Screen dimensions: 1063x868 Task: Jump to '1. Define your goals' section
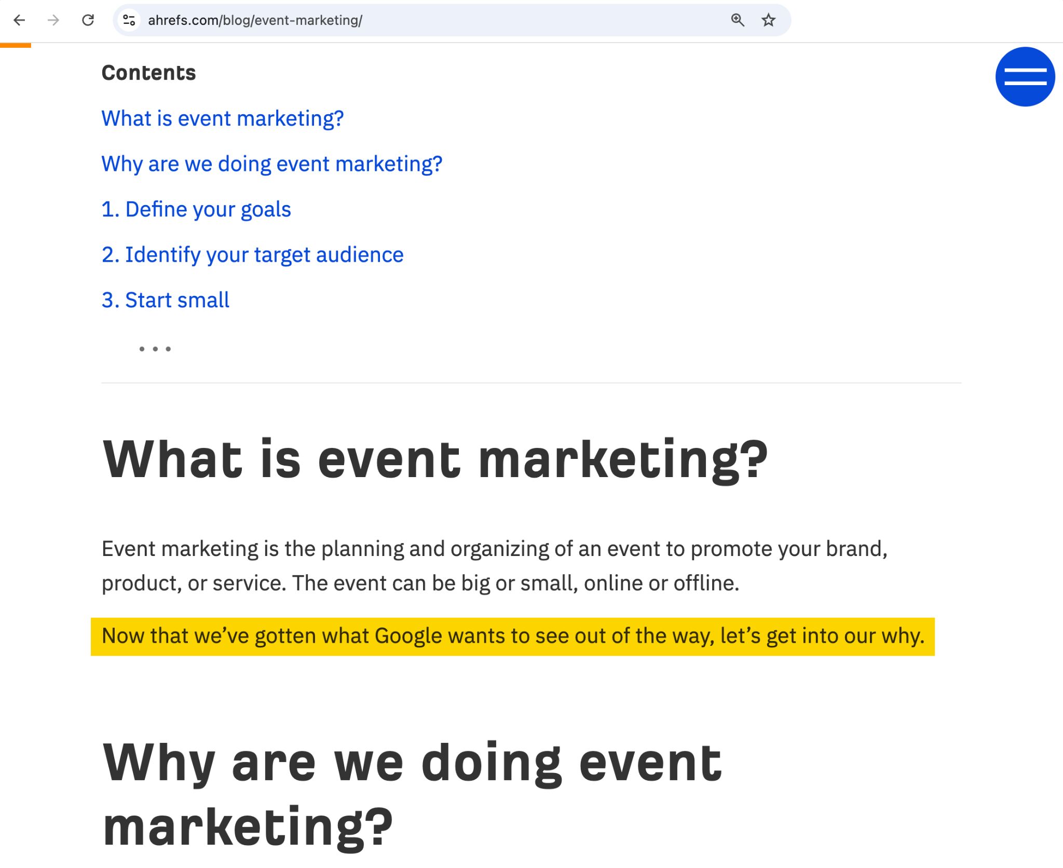[x=196, y=209]
